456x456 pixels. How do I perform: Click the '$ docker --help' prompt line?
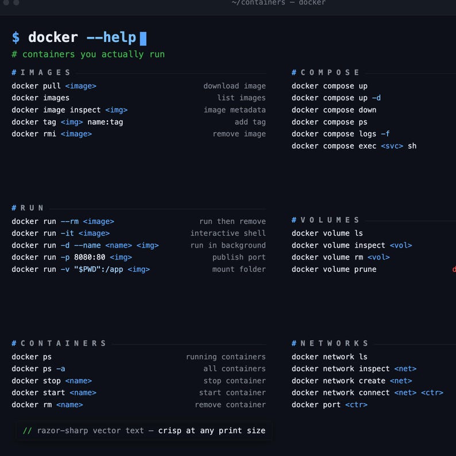click(79, 37)
